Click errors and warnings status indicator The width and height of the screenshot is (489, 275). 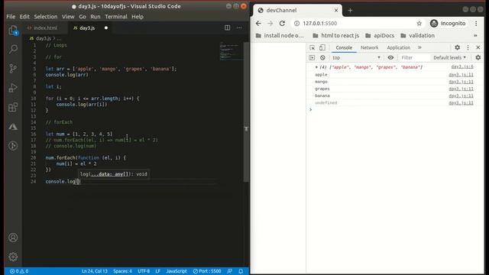(19, 271)
